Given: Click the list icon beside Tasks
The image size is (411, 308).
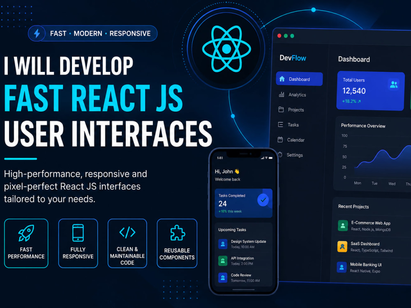Looking at the screenshot, I should click(280, 124).
